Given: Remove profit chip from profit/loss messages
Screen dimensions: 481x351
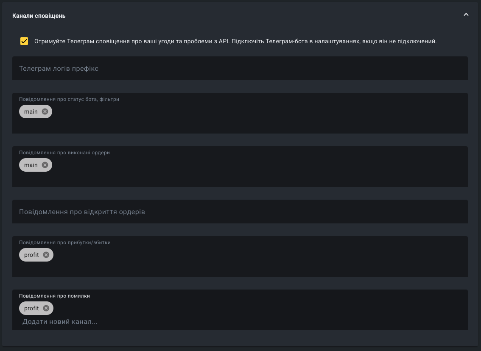Looking at the screenshot, I should point(46,255).
